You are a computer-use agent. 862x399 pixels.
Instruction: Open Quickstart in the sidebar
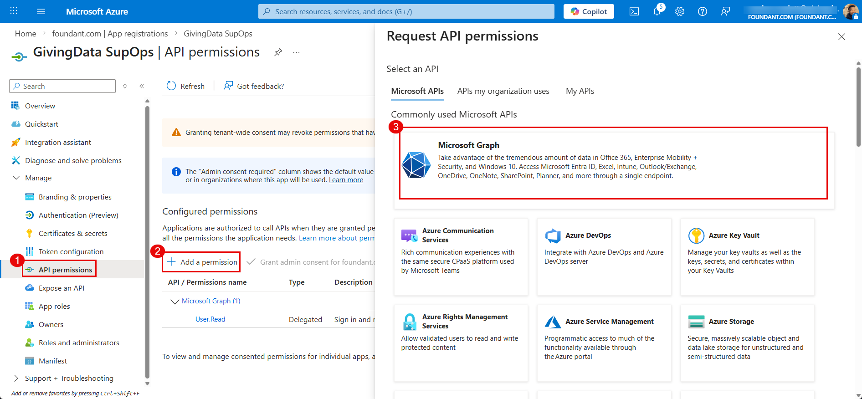41,124
